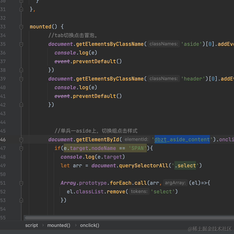Click querySelectorAll on line 49
The width and height of the screenshot is (234, 234).
point(144,165)
